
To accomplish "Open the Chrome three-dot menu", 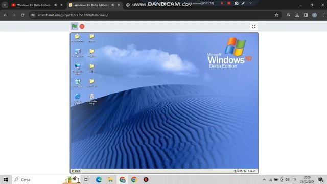I will (323, 15).
